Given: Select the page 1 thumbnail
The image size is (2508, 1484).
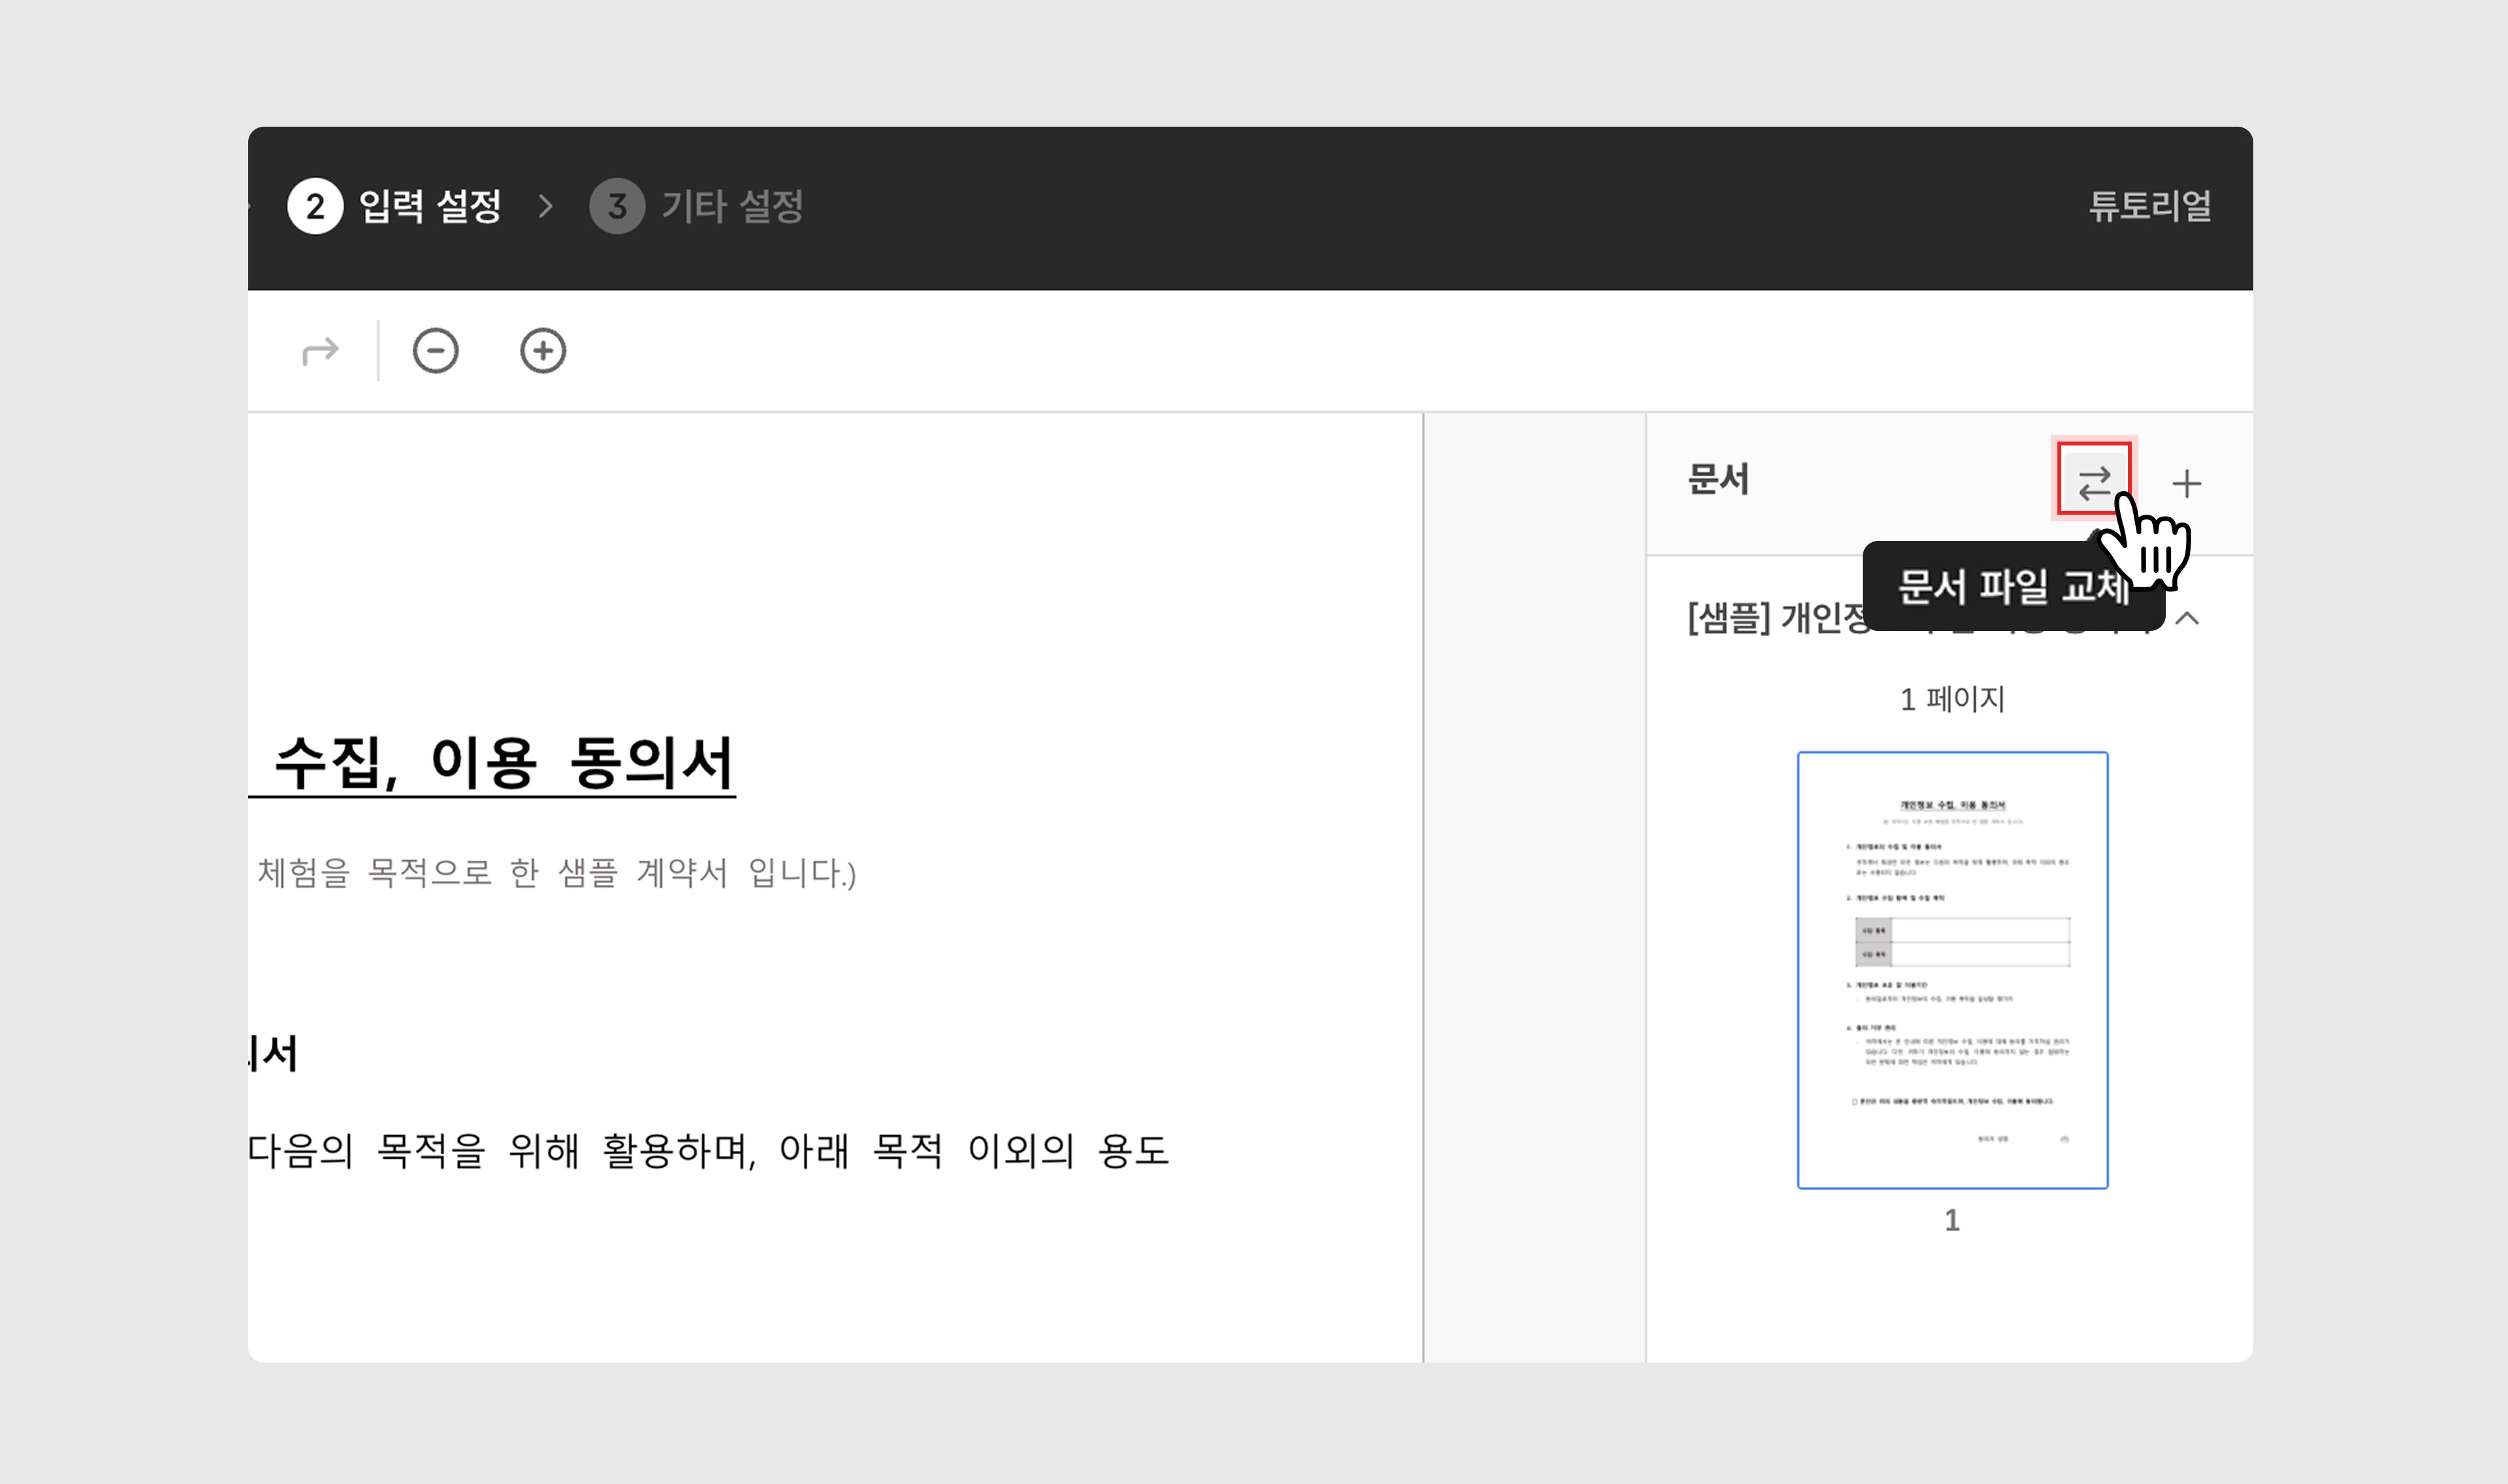Looking at the screenshot, I should tap(1952, 969).
